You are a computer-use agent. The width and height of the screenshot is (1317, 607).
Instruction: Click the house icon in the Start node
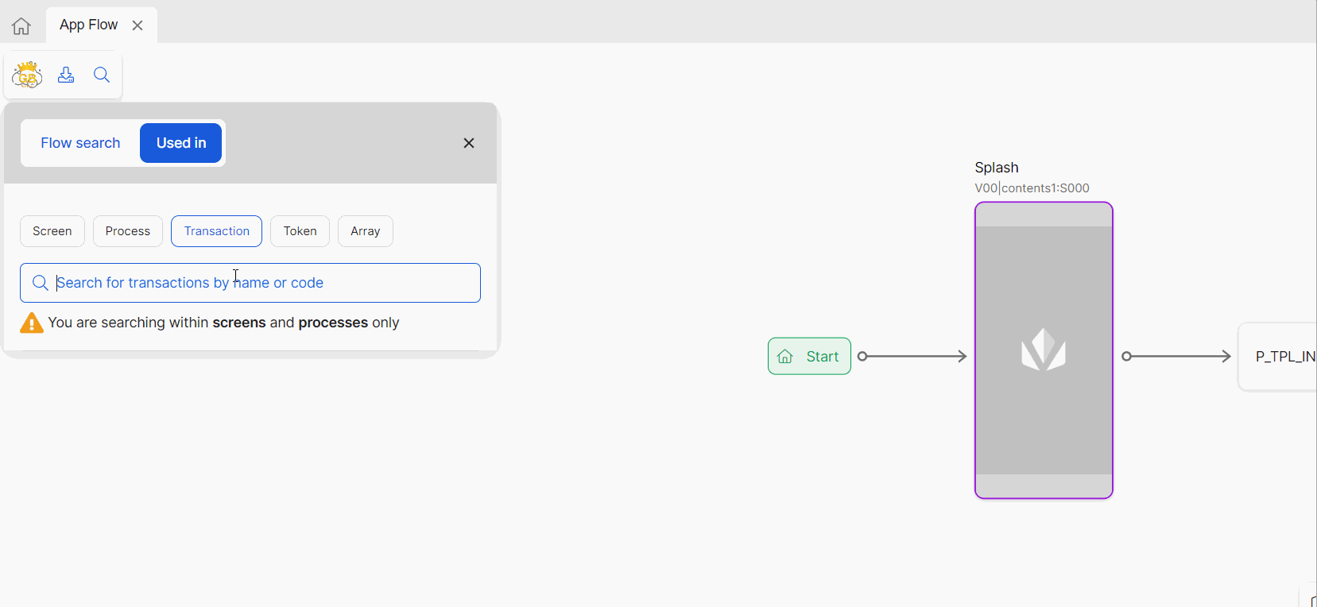785,357
